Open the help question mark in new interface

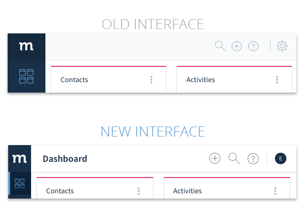(x=253, y=159)
